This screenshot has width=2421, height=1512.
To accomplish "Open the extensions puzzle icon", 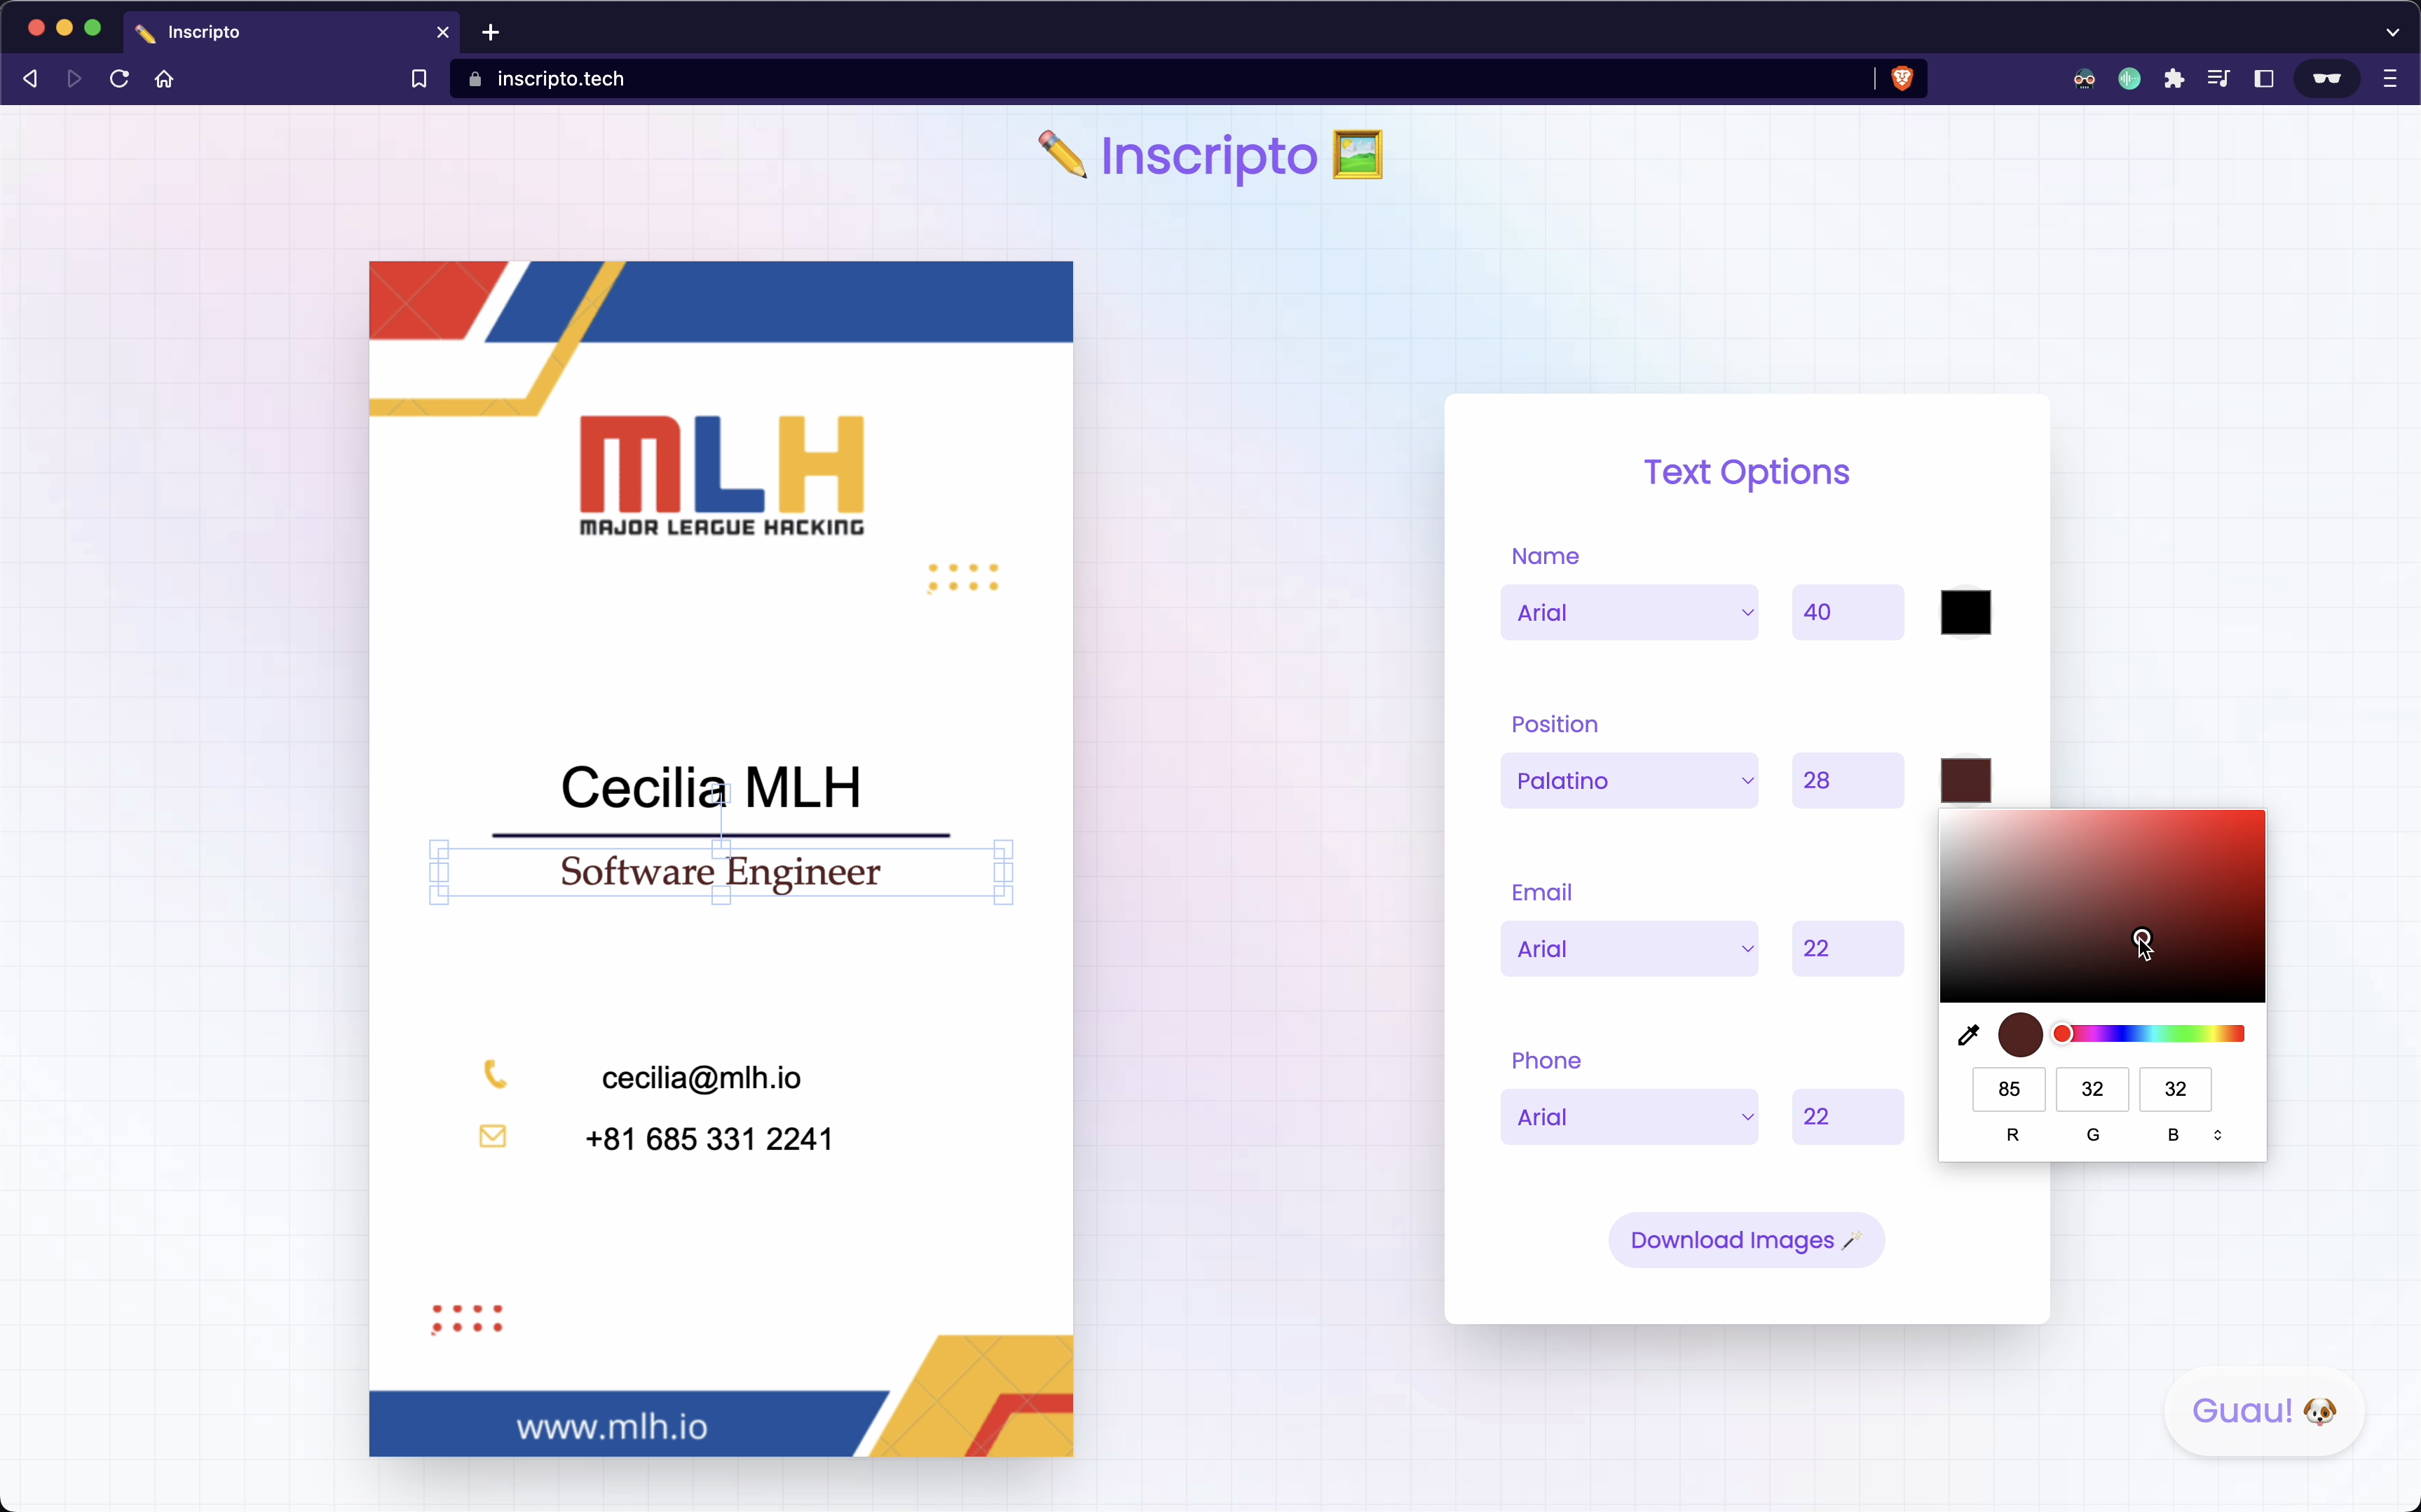I will [2174, 78].
